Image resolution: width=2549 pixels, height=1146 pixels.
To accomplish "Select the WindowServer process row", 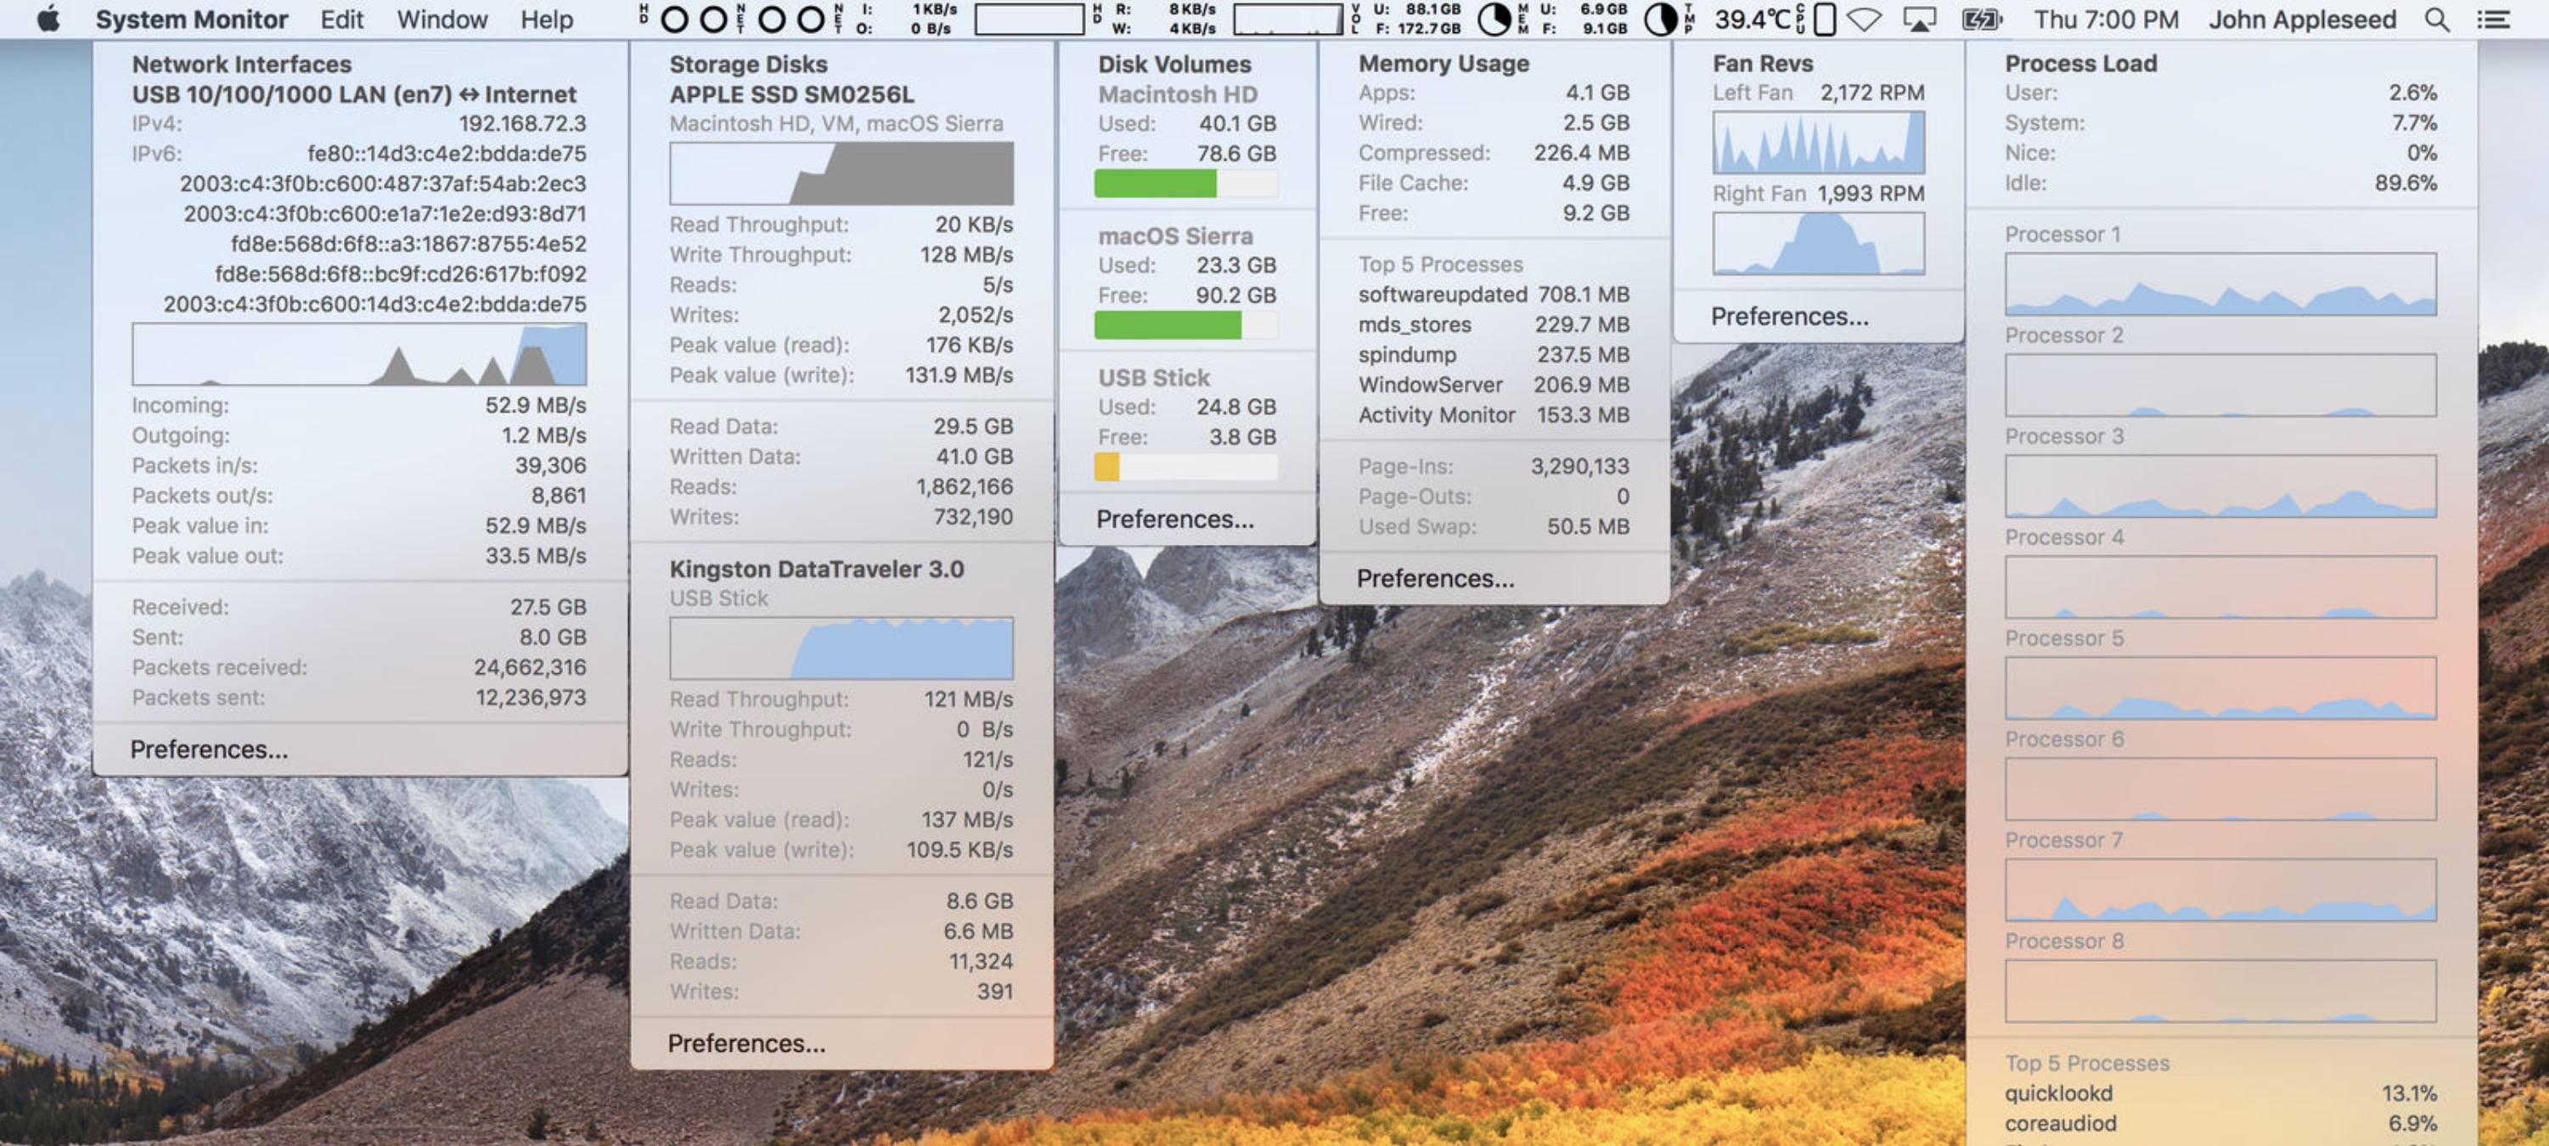I will tap(1494, 384).
